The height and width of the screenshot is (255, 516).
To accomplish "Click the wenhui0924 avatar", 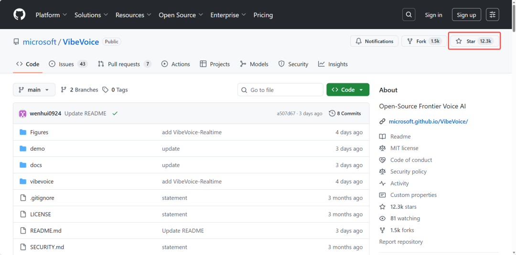I will 22,113.
